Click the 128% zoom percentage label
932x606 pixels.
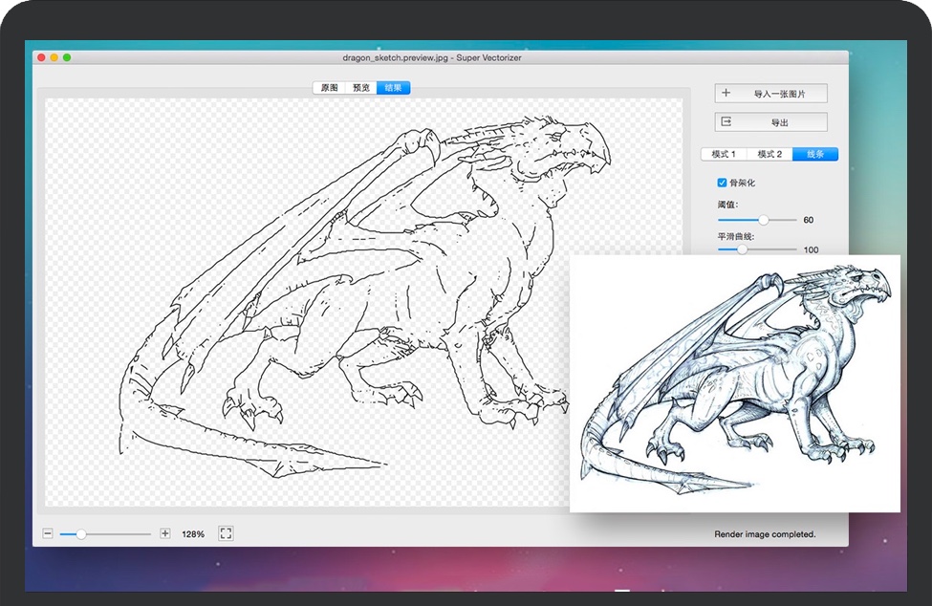pyautogui.click(x=191, y=533)
